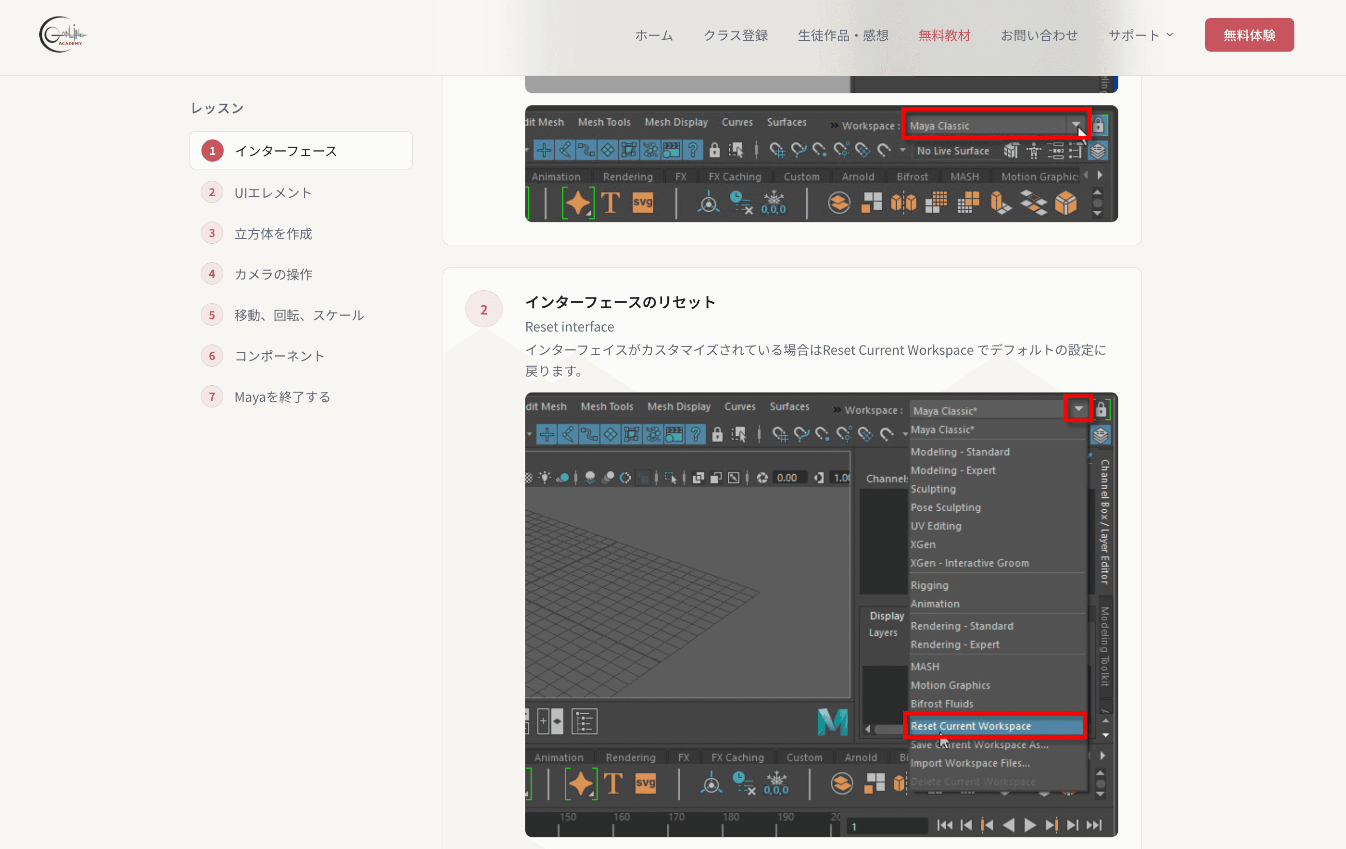Switch to the Rendering shelf tab
Image resolution: width=1346 pixels, height=849 pixels.
point(628,176)
